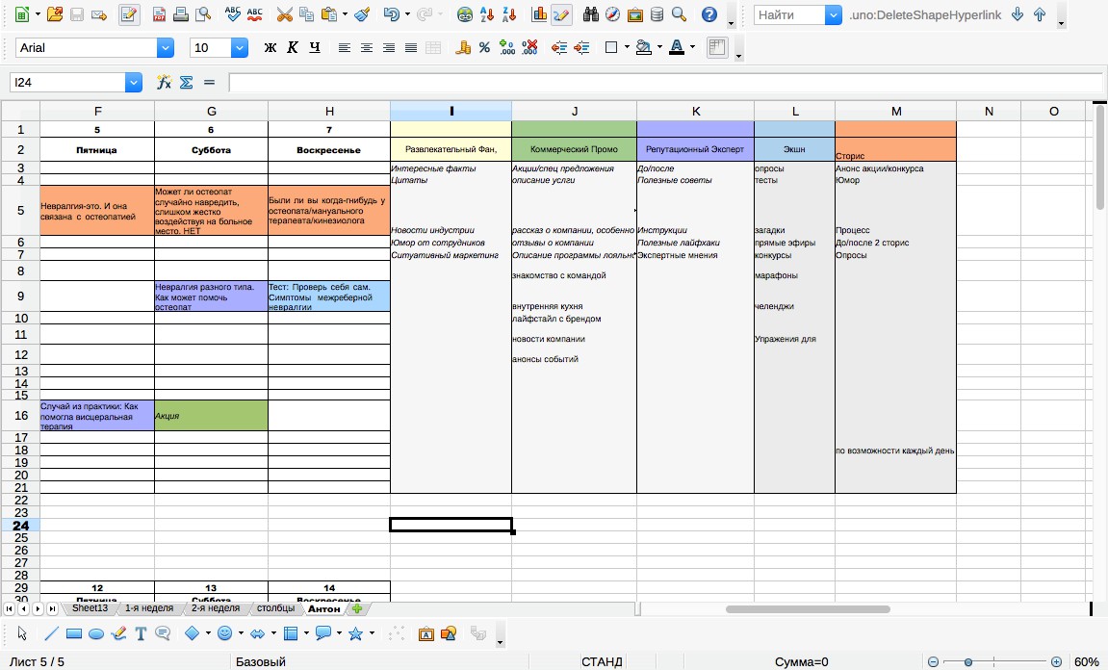Toggle Edit File mode

pos(129,14)
